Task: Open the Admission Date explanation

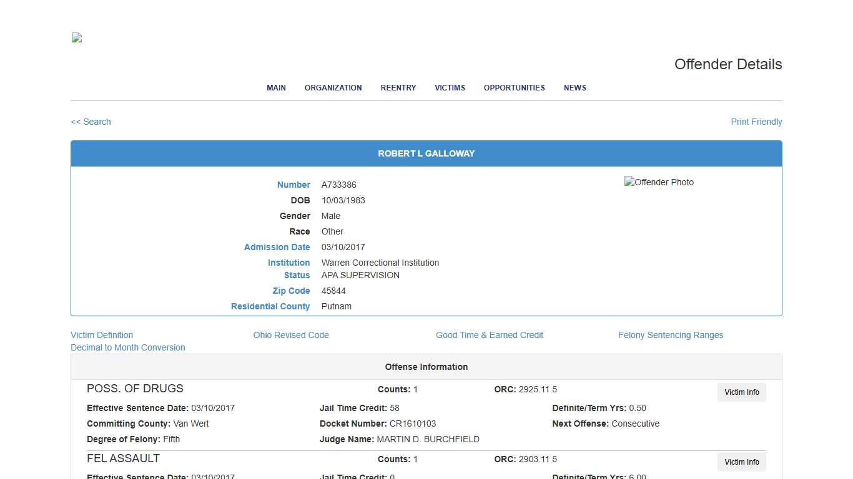Action: [277, 247]
